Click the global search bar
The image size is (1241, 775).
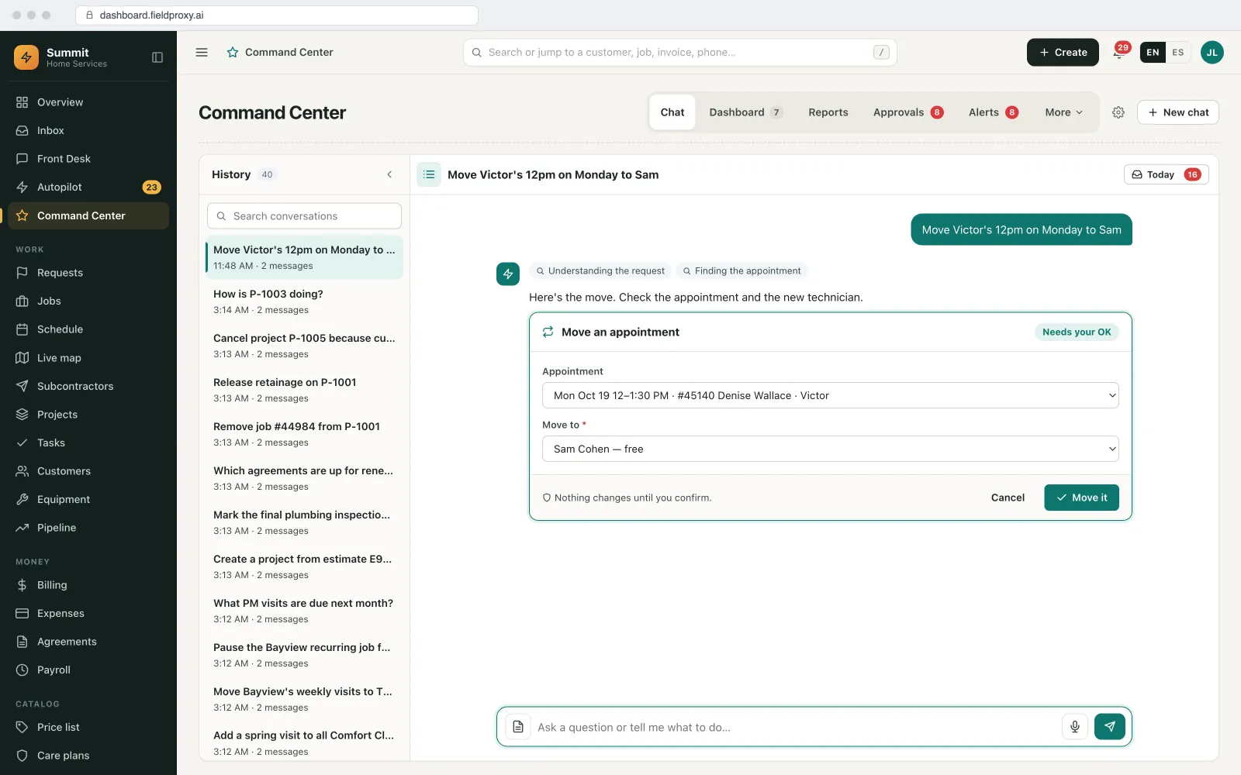point(679,53)
